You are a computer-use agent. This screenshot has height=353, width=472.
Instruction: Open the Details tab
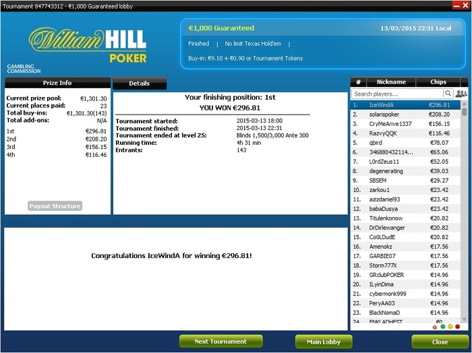tap(140, 84)
